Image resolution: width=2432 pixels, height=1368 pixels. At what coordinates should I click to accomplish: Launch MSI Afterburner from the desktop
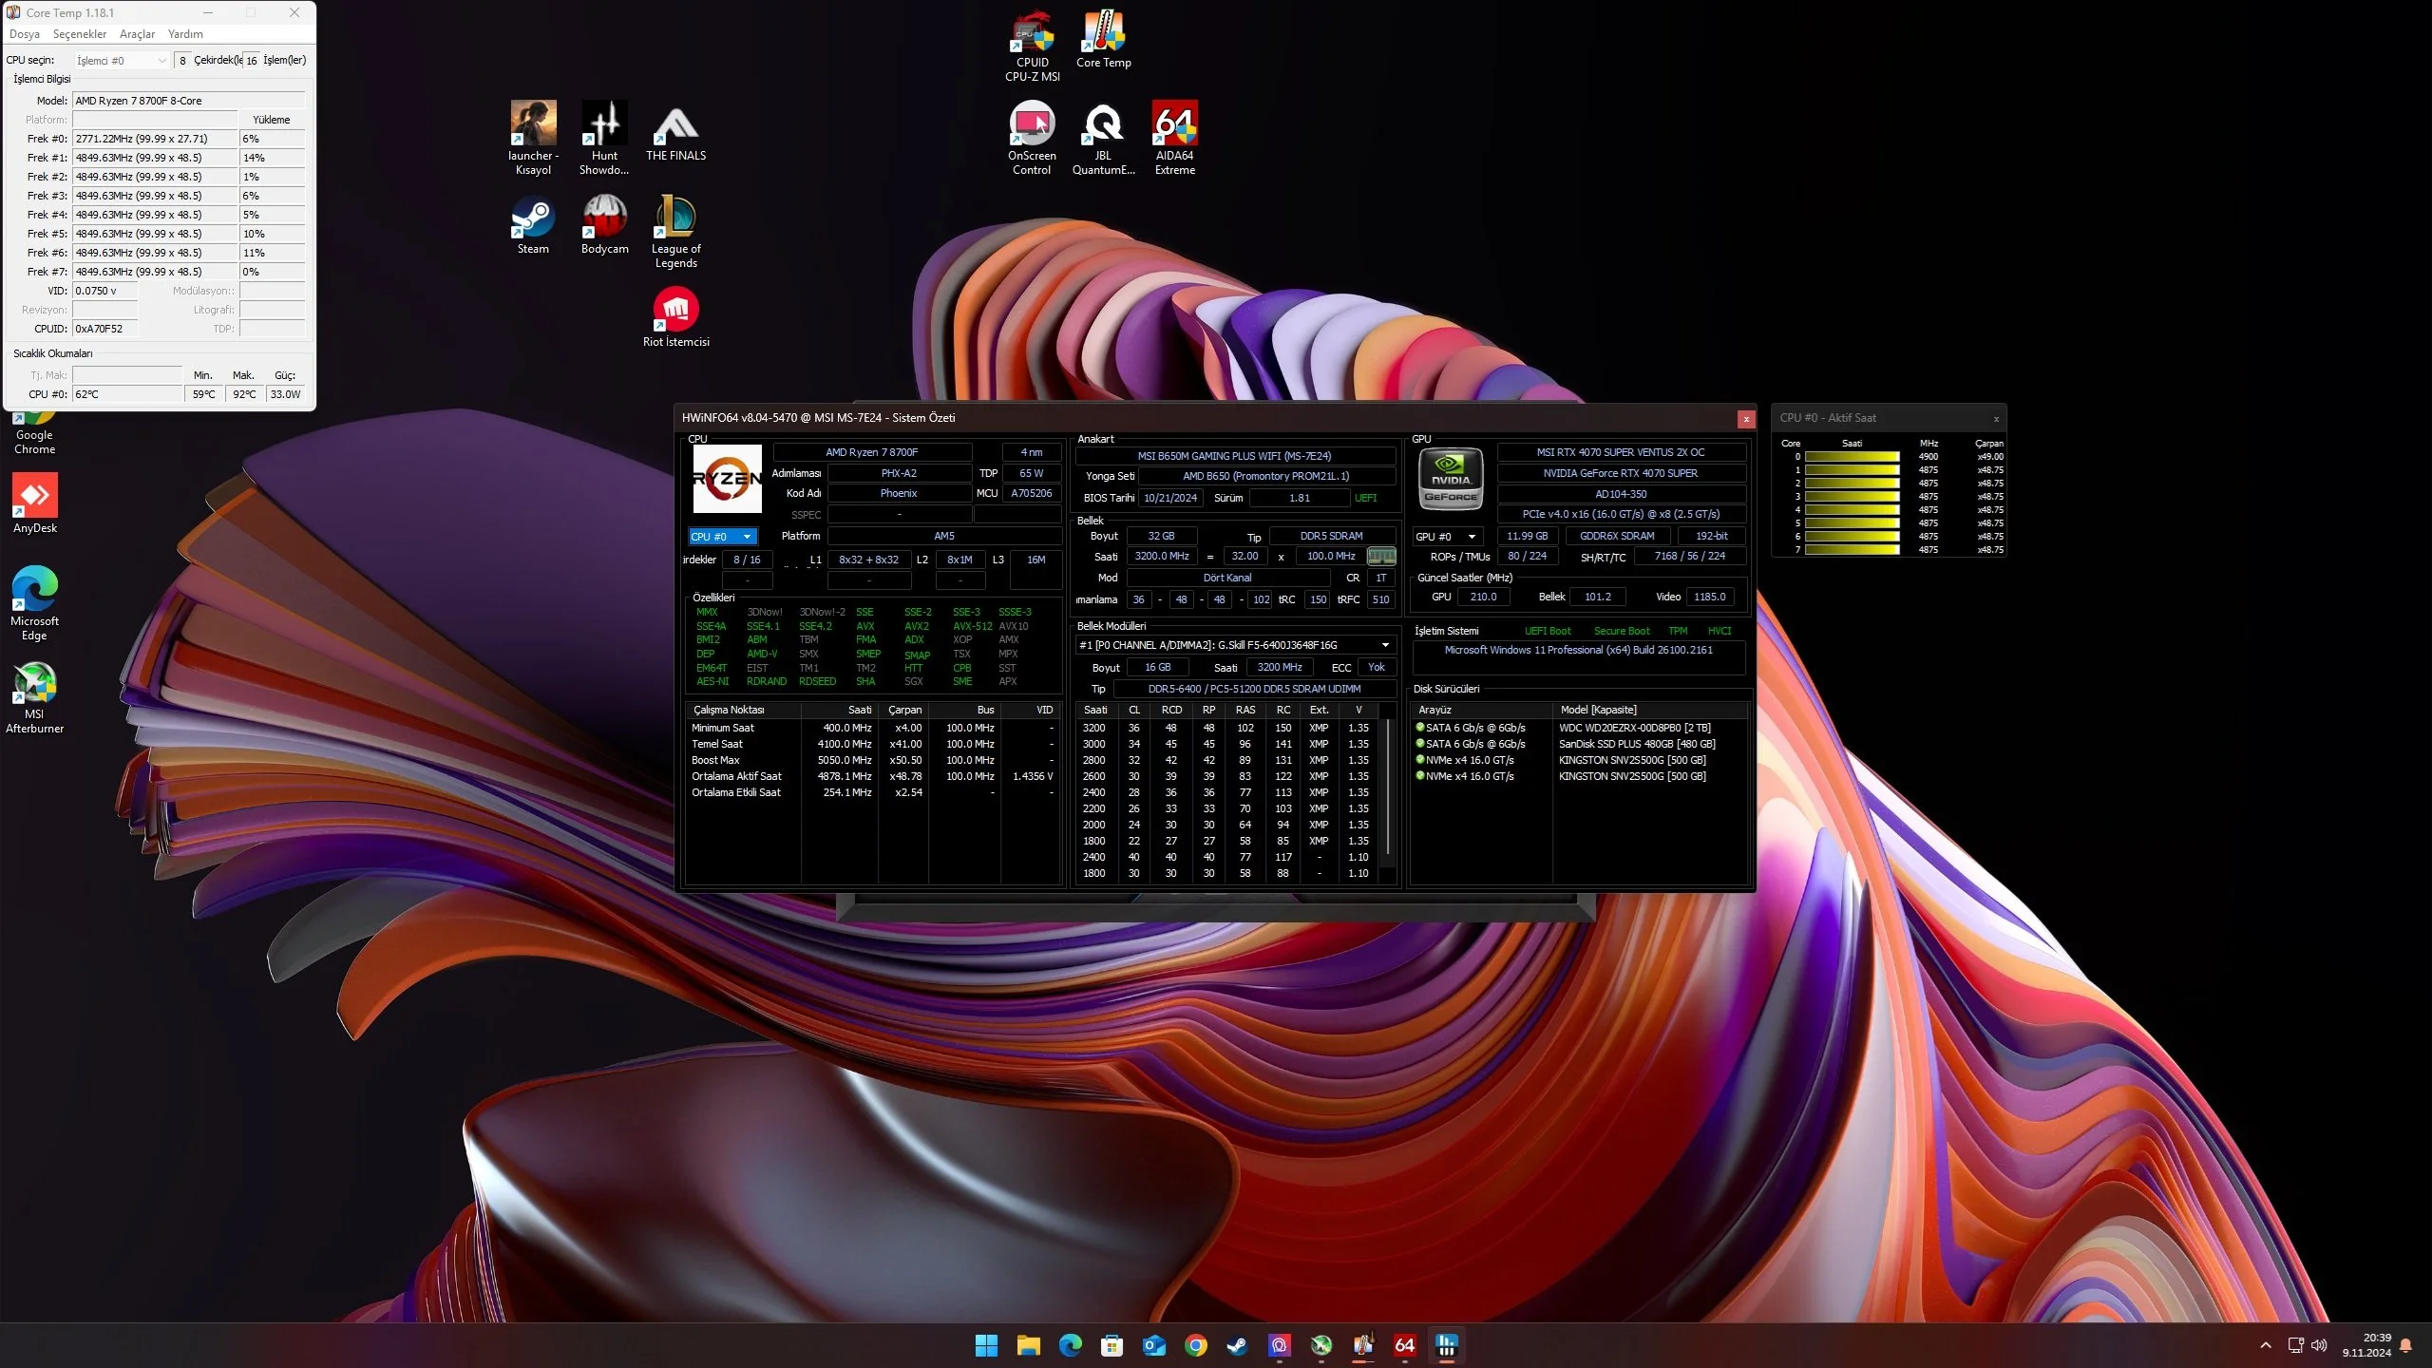pos(35,696)
